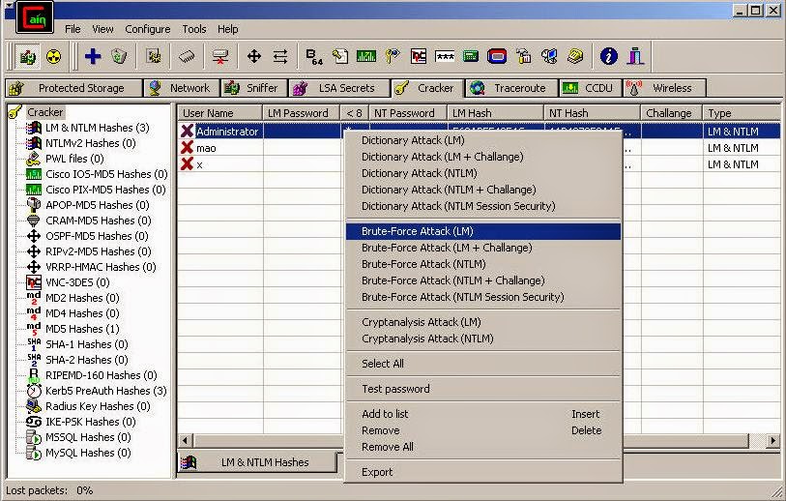The image size is (786, 501).
Task: Open the Tools menu
Action: (194, 29)
